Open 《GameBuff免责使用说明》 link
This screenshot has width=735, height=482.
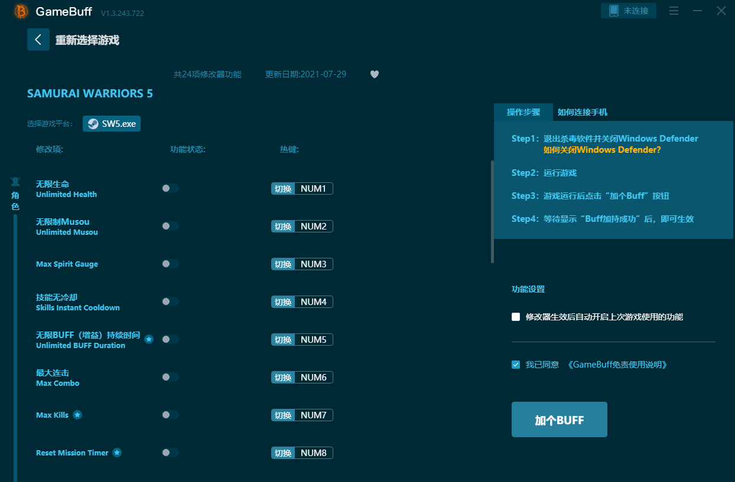point(617,365)
